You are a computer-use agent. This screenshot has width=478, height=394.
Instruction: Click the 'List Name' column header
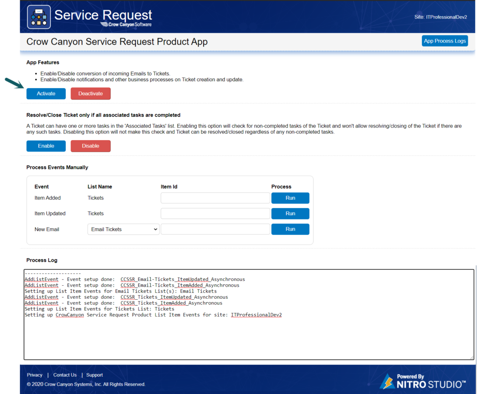point(100,187)
